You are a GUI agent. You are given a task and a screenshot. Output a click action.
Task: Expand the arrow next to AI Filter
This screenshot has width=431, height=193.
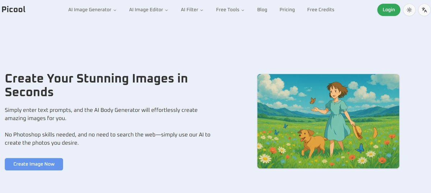coord(202,10)
